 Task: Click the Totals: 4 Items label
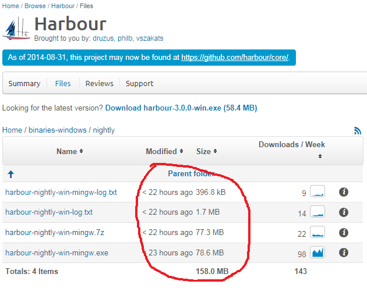click(x=31, y=271)
